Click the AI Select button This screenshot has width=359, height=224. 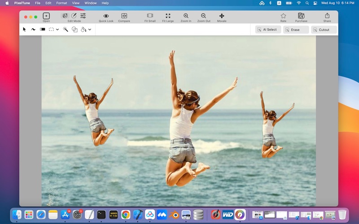click(268, 30)
